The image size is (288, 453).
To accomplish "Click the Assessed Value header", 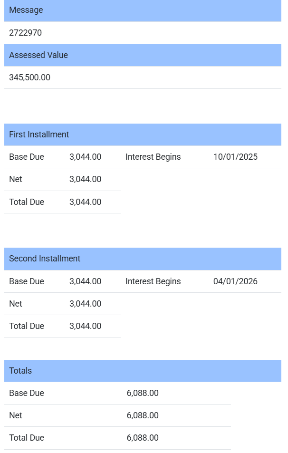I will click(x=38, y=55).
